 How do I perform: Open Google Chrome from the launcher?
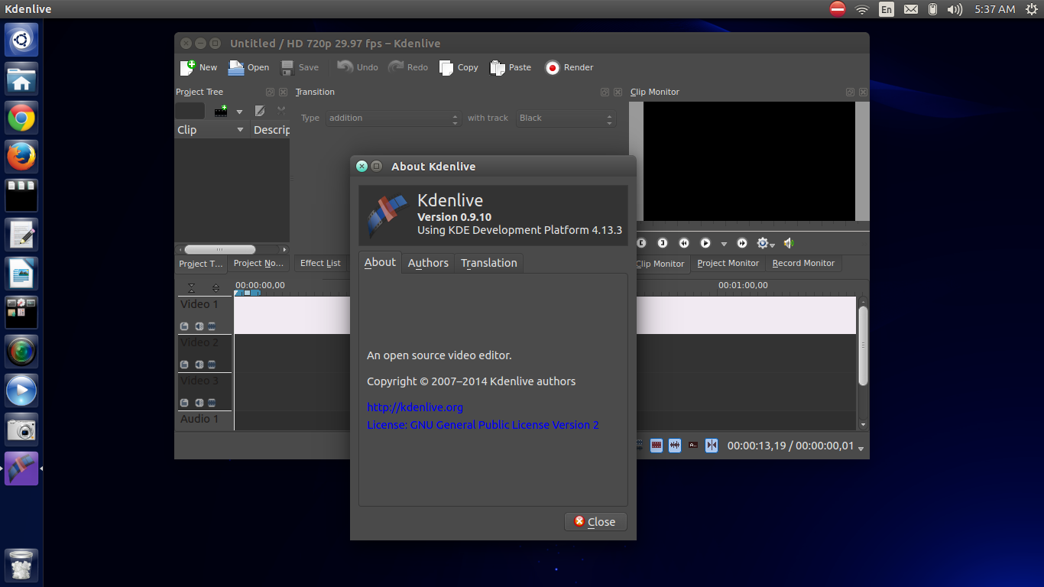click(21, 118)
